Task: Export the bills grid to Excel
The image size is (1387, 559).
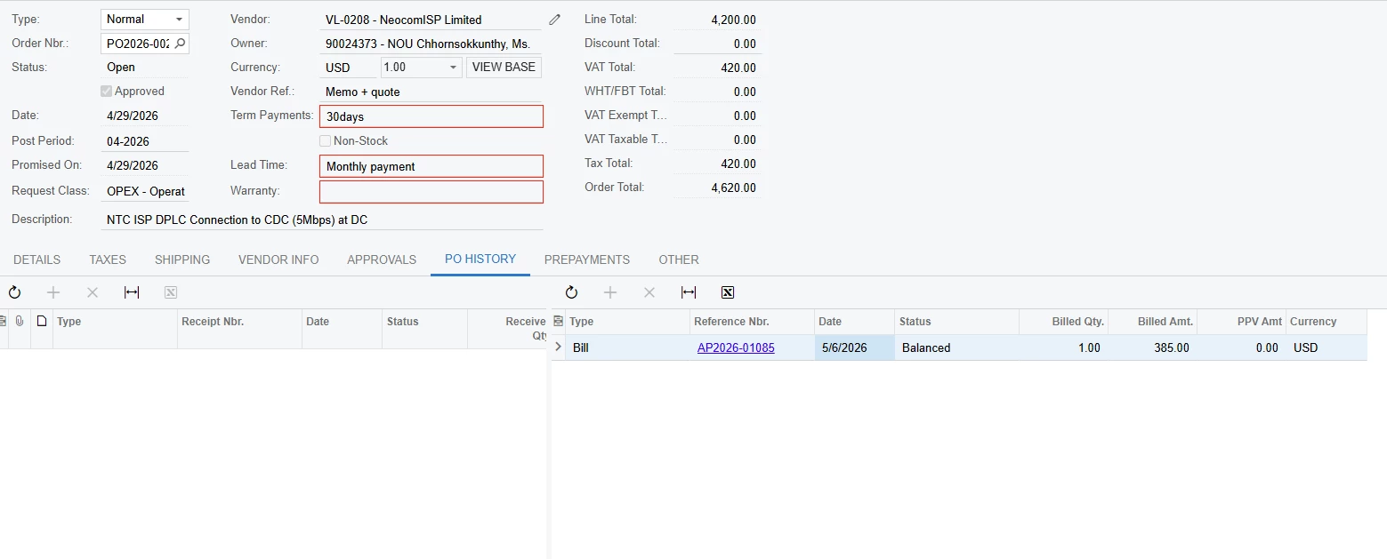Action: [727, 292]
